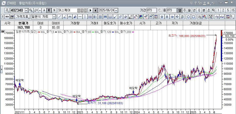Click the help question mark icon
The image size is (236, 114).
coord(195,3)
